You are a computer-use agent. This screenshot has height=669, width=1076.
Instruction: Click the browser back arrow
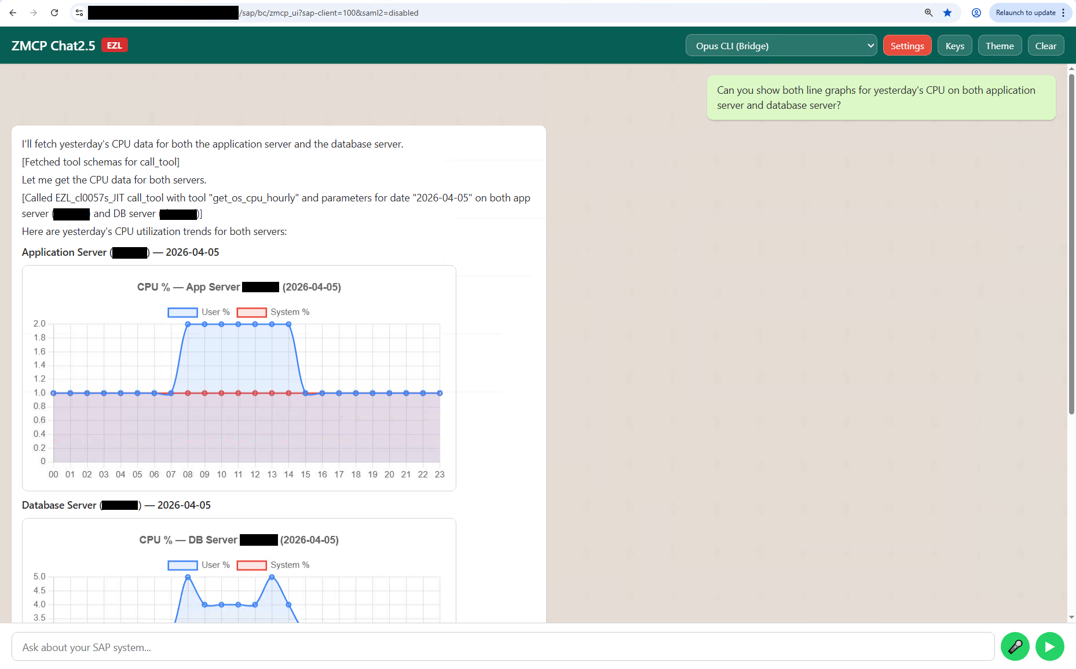coord(13,13)
